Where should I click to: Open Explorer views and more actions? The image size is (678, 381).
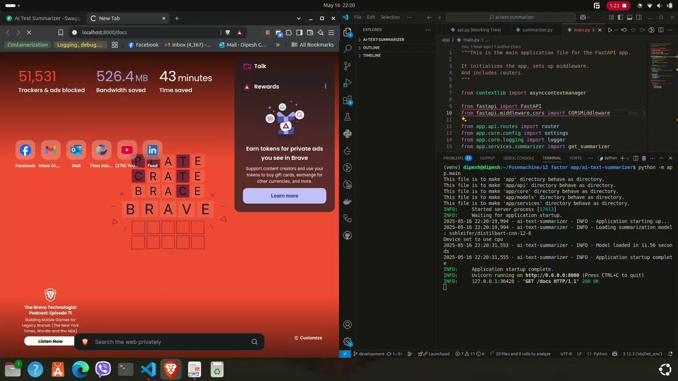429,30
